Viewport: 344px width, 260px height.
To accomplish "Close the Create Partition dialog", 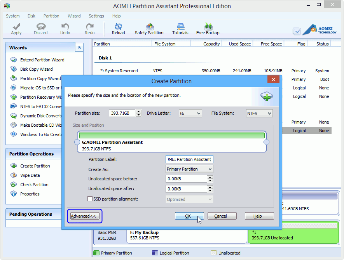I will pos(273,79).
